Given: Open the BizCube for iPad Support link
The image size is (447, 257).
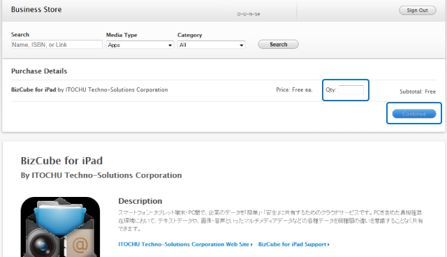Looking at the screenshot, I should click(293, 244).
